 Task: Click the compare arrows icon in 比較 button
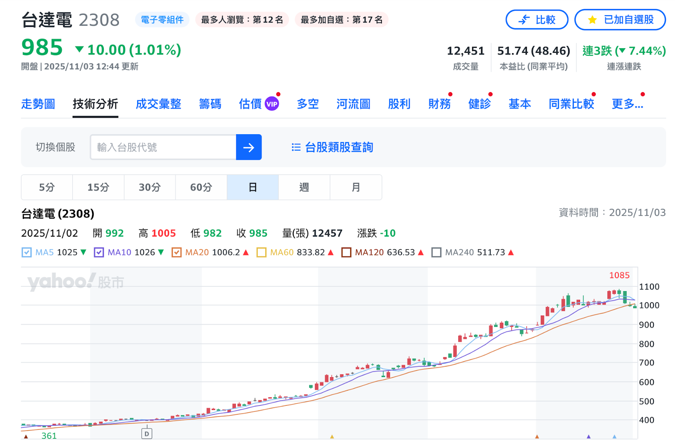pyautogui.click(x=523, y=19)
